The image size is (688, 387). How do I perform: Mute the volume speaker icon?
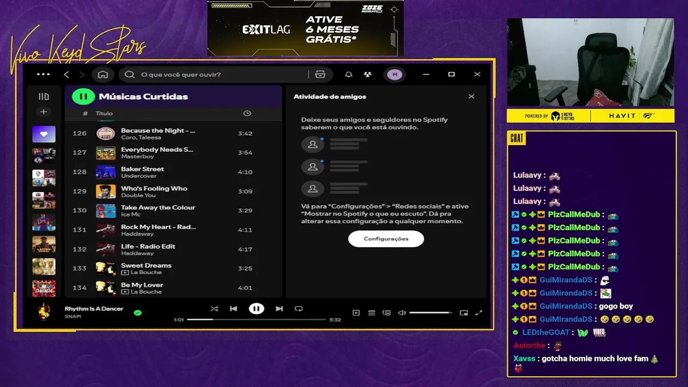click(x=402, y=313)
